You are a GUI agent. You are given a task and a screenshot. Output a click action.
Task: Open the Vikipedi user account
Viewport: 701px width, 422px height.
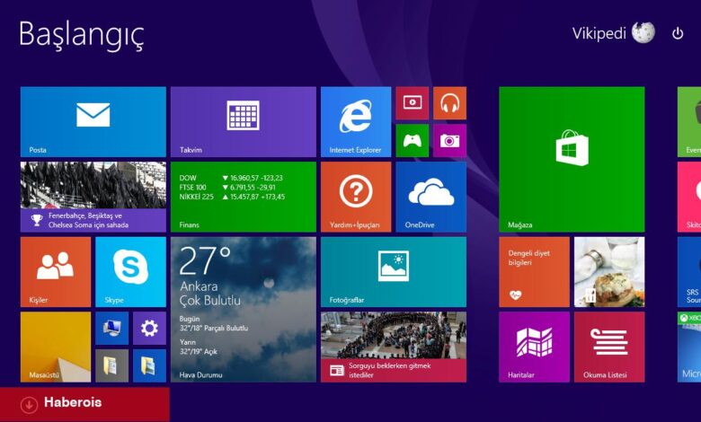tap(613, 33)
